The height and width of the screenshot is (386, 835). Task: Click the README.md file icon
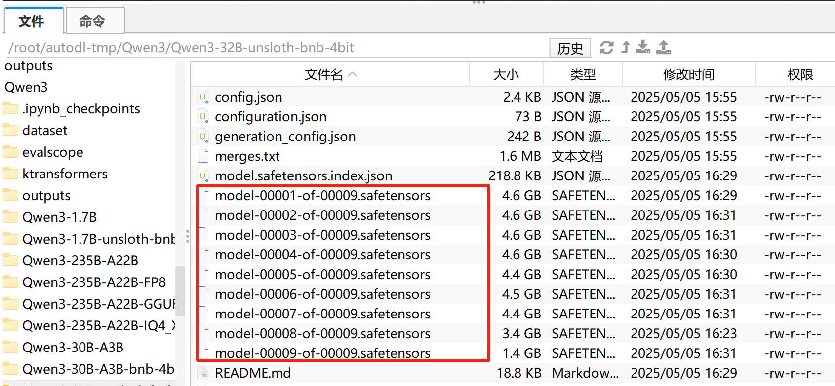click(x=203, y=373)
